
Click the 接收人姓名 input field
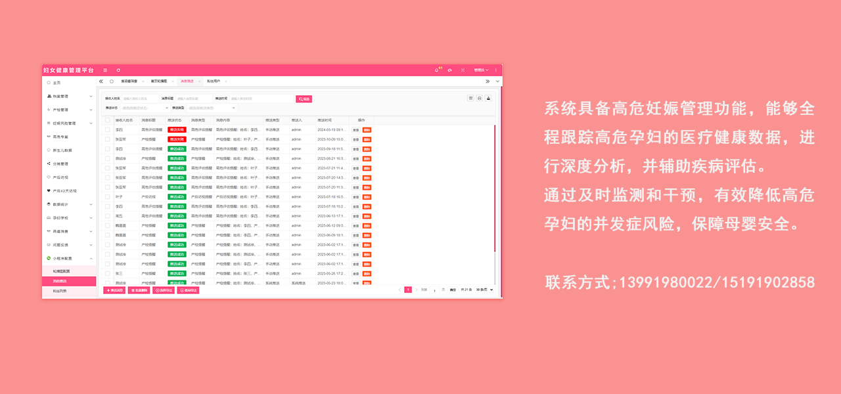tap(139, 98)
